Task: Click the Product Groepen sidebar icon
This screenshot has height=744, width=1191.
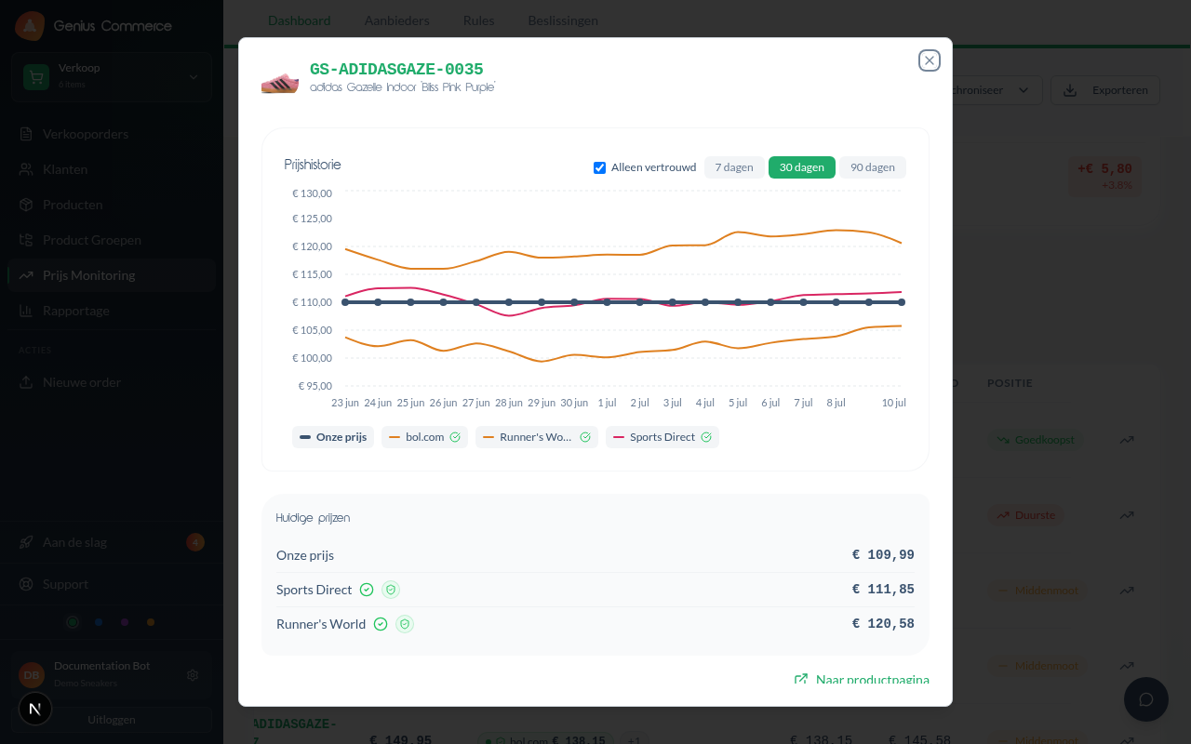Action: (x=25, y=240)
